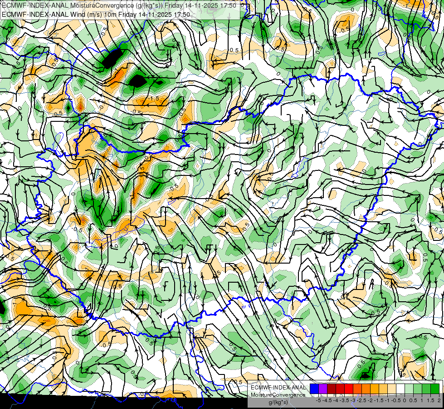Click the purple swatch in the legend
444x409 pixels.
tap(323, 389)
